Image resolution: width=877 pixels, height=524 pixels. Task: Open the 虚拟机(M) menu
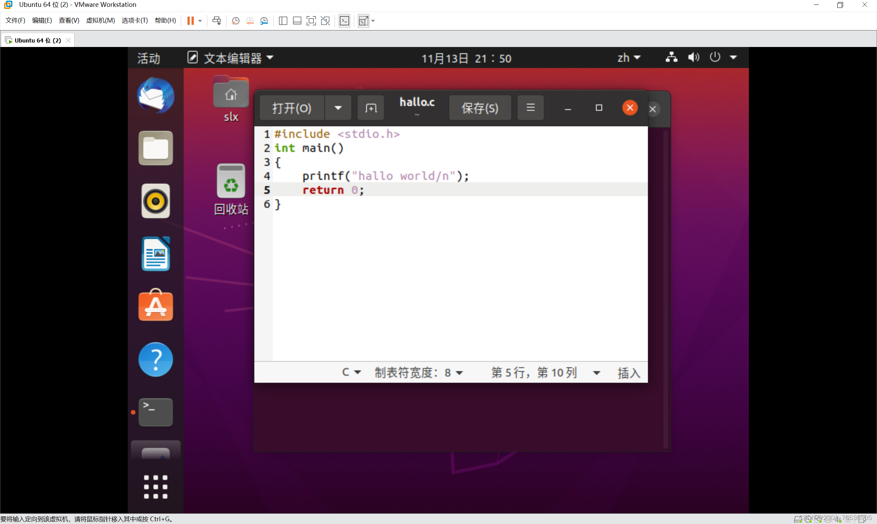(100, 21)
